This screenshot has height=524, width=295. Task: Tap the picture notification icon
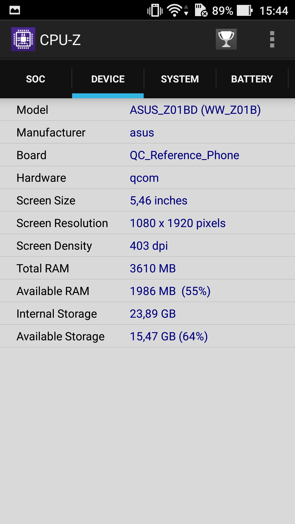tap(15, 10)
